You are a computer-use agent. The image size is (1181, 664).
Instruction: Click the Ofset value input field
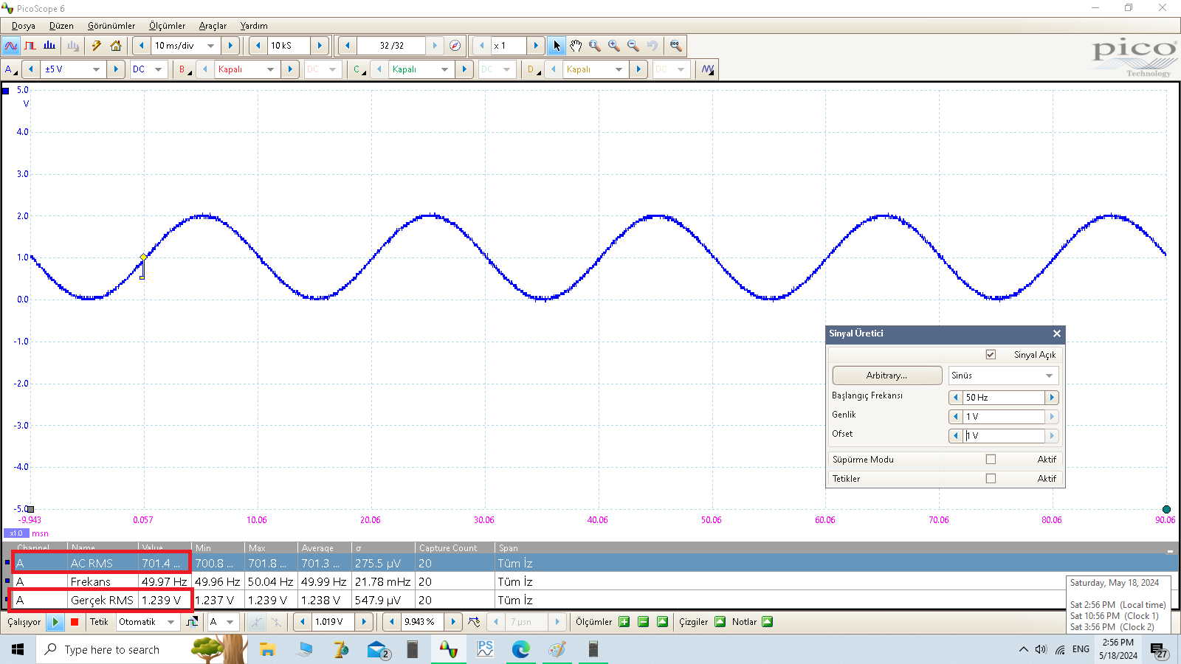coord(1004,436)
